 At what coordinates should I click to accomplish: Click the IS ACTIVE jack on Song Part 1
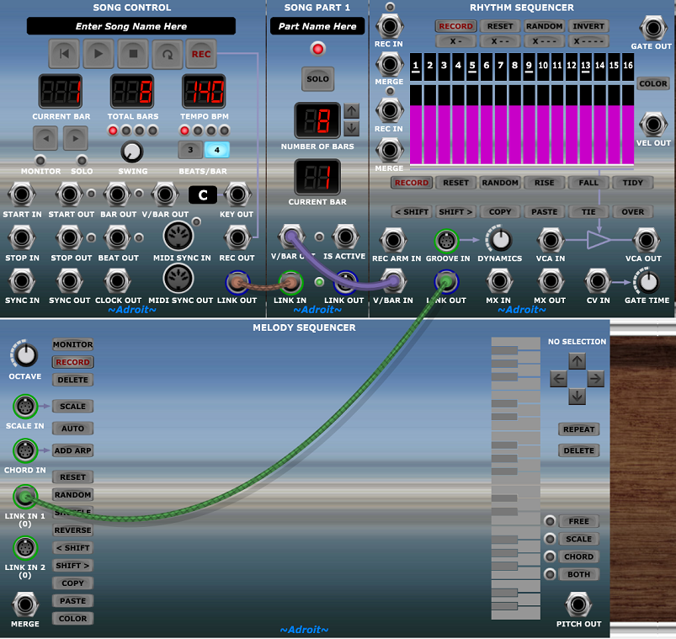pos(345,237)
